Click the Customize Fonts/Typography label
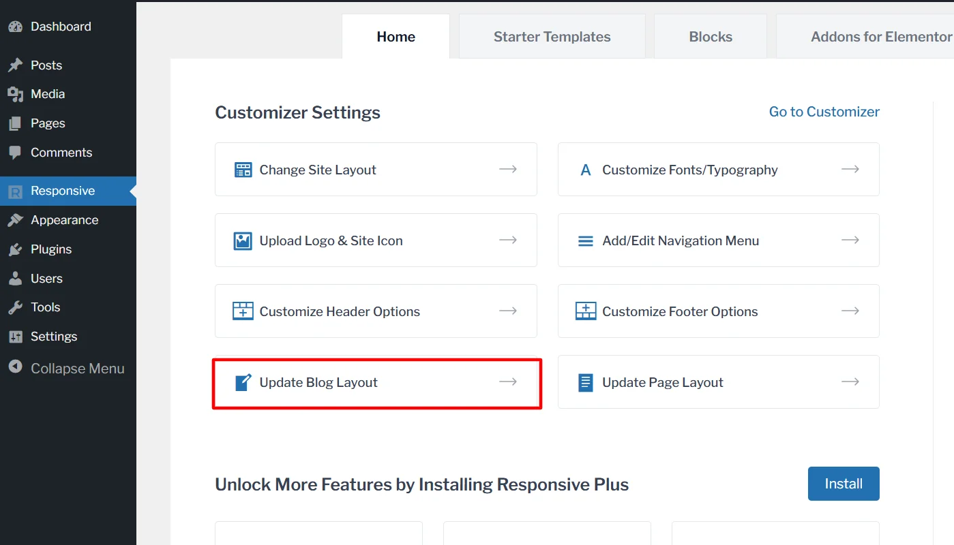 pyautogui.click(x=690, y=170)
